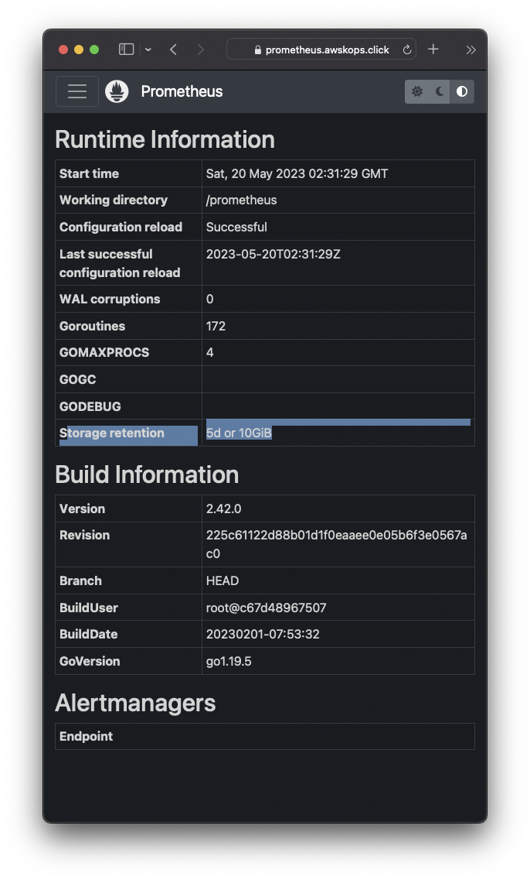Switch to dark theme with moon icon
Image resolution: width=530 pixels, height=880 pixels.
click(x=440, y=91)
